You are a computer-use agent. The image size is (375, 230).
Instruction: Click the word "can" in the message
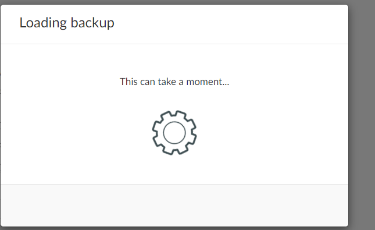click(148, 83)
